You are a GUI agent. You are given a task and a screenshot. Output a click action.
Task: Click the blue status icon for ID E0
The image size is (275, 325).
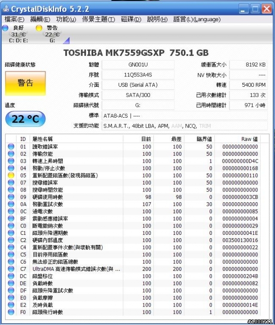pyautogui.click(x=11, y=298)
